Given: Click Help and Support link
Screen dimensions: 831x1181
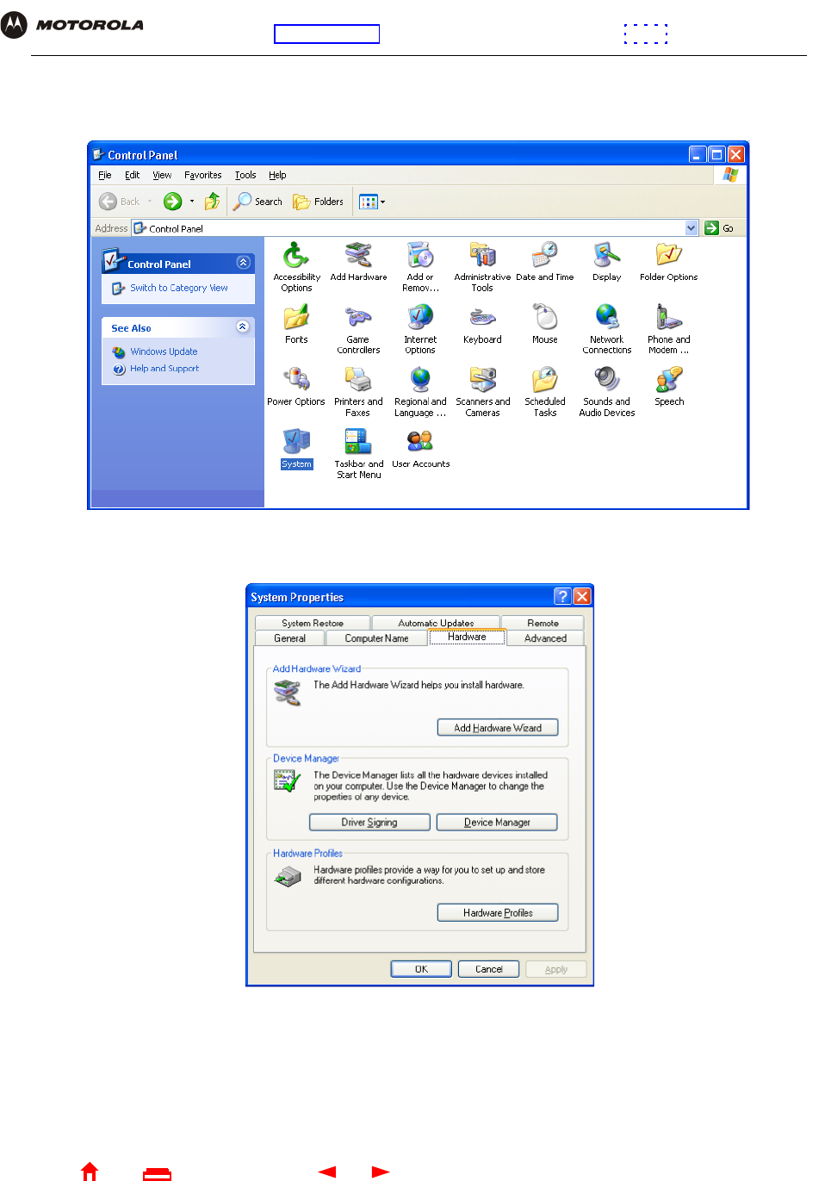Looking at the screenshot, I should 164,369.
